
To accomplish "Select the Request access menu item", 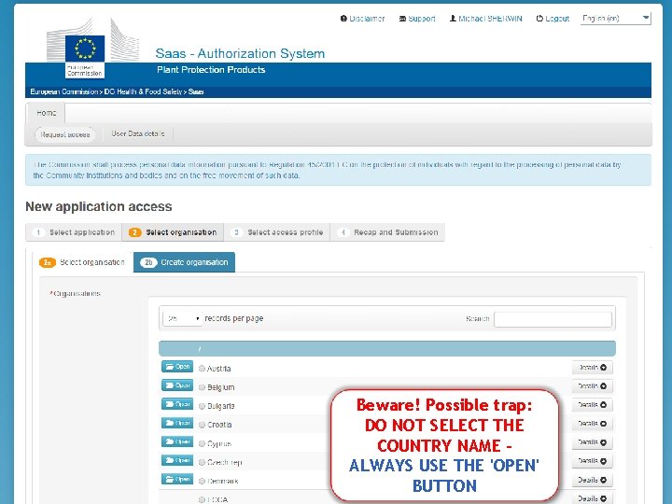I will pyautogui.click(x=65, y=134).
